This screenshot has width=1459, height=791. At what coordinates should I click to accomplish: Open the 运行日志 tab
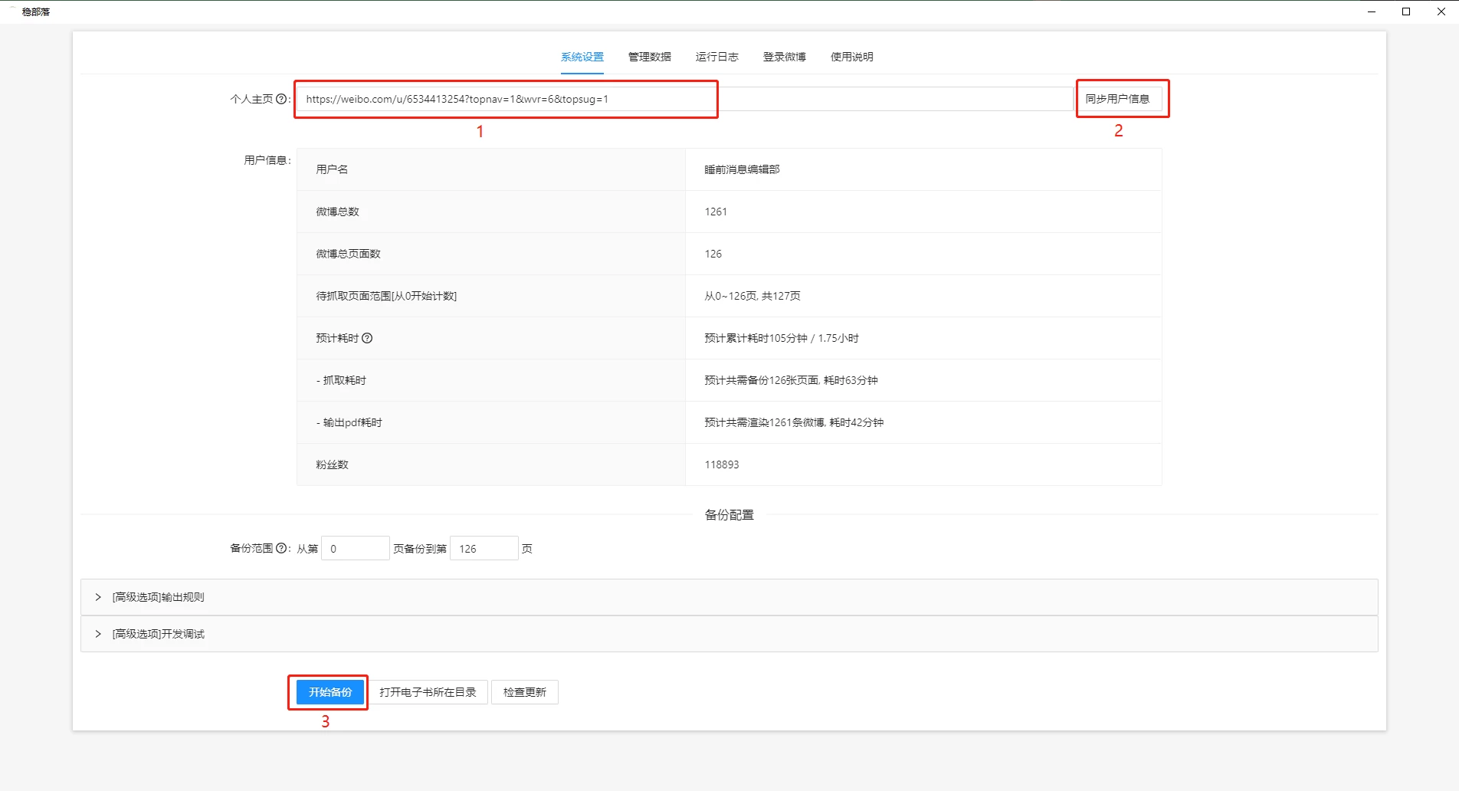[x=716, y=56]
